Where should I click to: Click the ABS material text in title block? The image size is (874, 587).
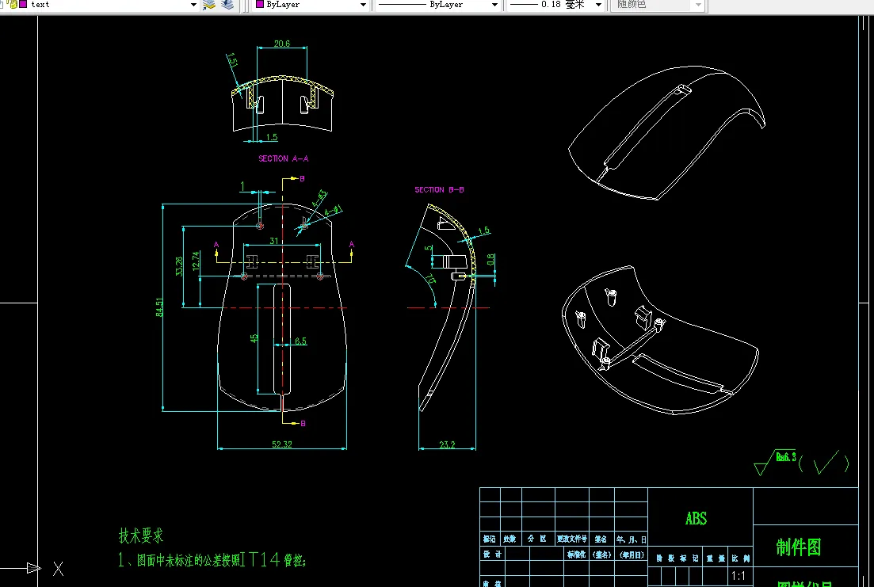(696, 519)
